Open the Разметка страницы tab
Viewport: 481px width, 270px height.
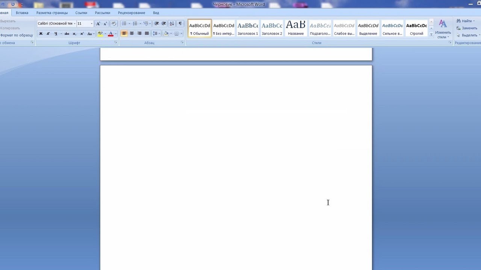coord(52,13)
